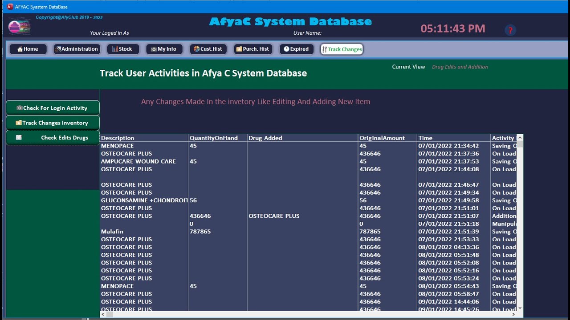Click the red question mark help icon

[x=510, y=30]
